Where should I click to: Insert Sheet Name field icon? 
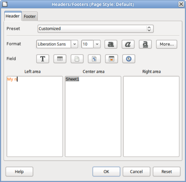60,59
